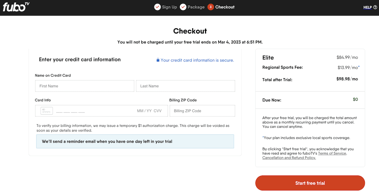Click the 'Due Now:' label
This screenshot has height=195, width=379.
tap(272, 100)
